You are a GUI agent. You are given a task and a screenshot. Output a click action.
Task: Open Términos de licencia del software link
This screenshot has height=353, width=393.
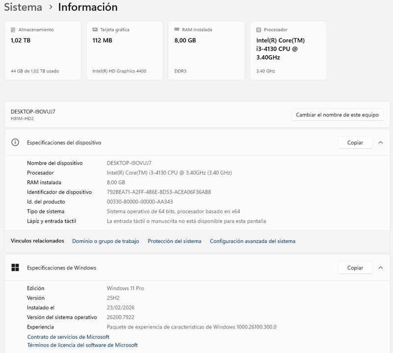tap(83, 345)
